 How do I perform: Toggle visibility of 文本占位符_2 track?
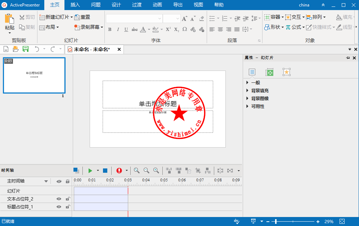pos(59,199)
